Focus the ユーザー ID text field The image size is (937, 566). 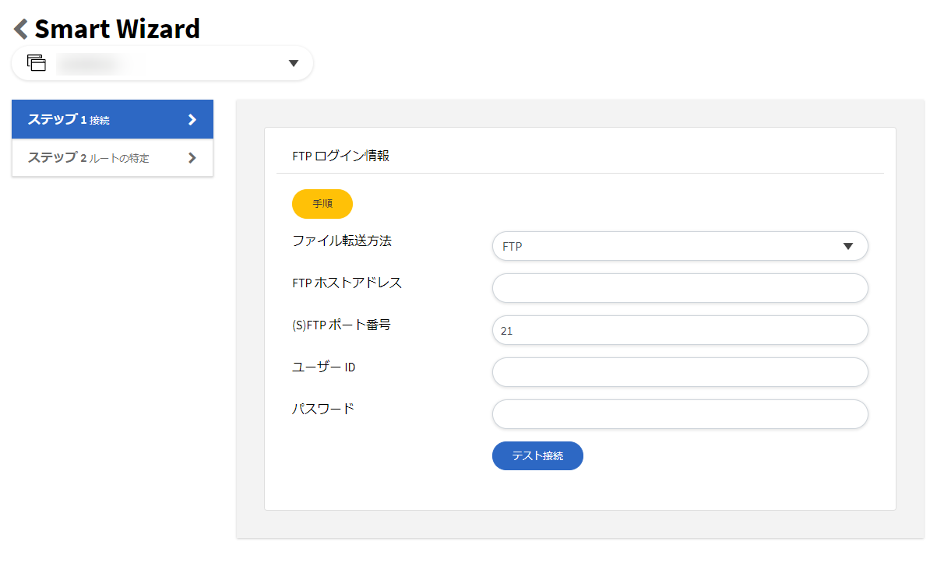coord(679,372)
